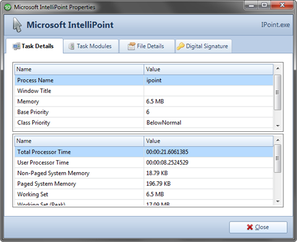Image resolution: width=297 pixels, height=242 pixels.
Task: Click the lower table's scroll down arrow
Action: point(278,201)
